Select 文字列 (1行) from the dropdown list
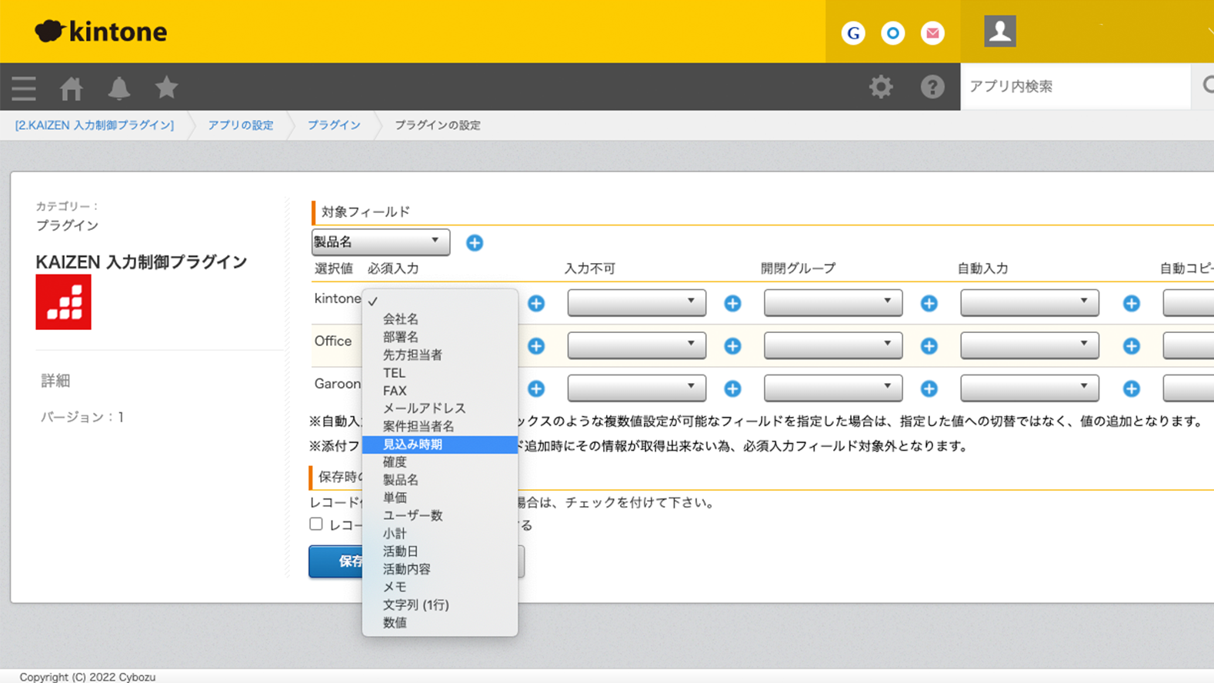This screenshot has width=1214, height=683. [440, 605]
